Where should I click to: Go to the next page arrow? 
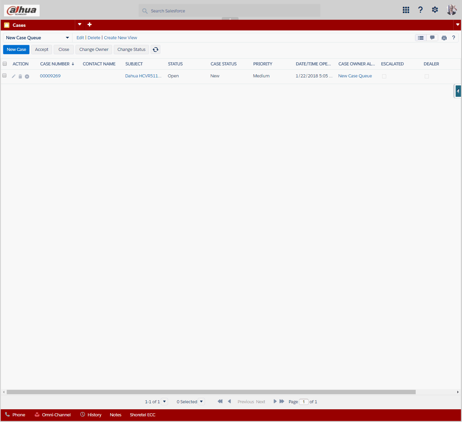275,401
